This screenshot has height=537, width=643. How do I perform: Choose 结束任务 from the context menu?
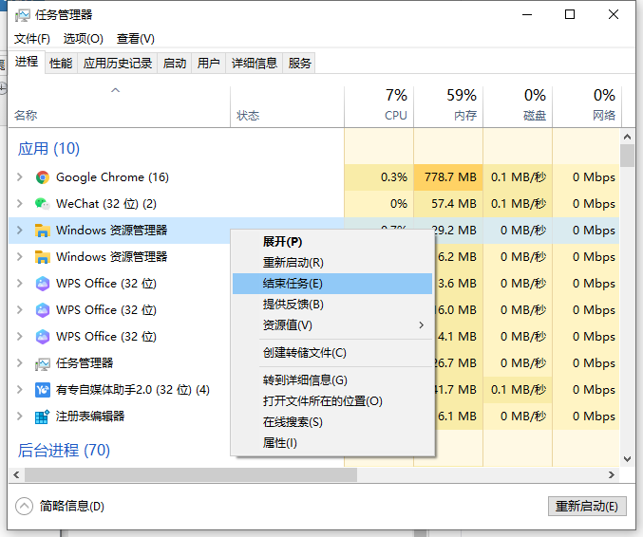(x=293, y=284)
